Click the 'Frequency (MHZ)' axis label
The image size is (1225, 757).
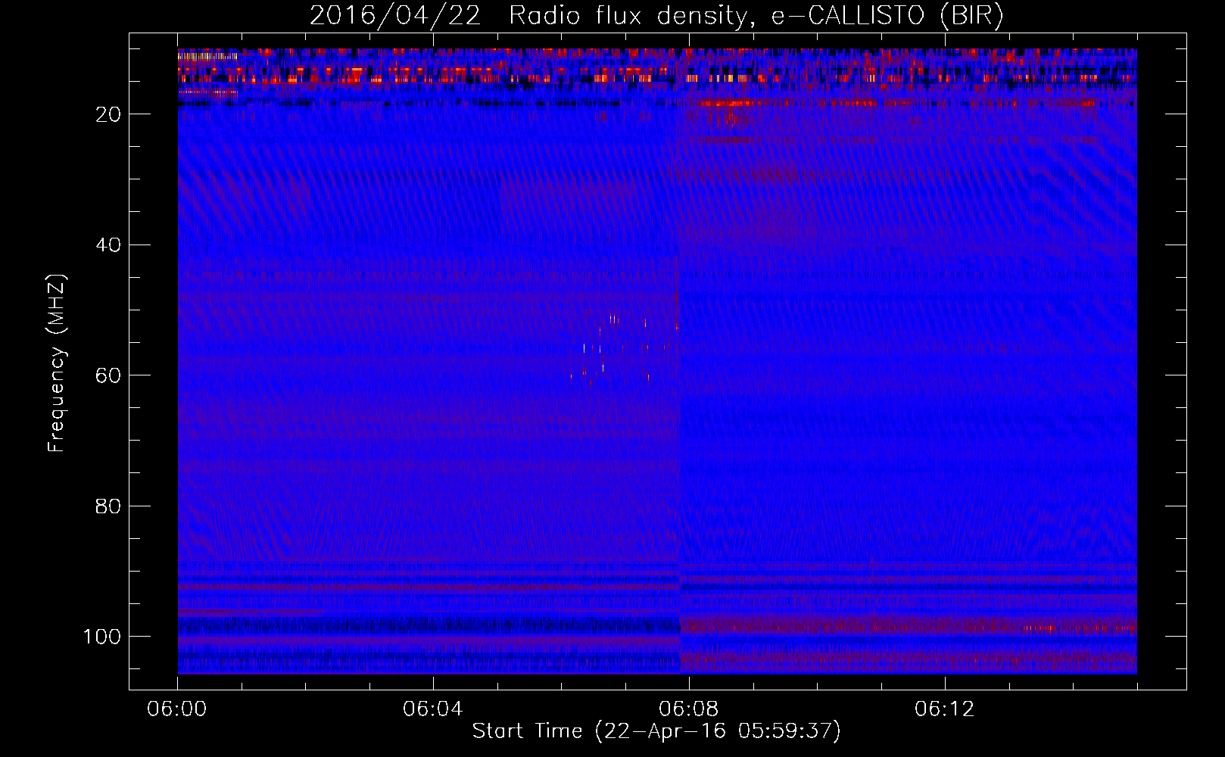pyautogui.click(x=57, y=363)
